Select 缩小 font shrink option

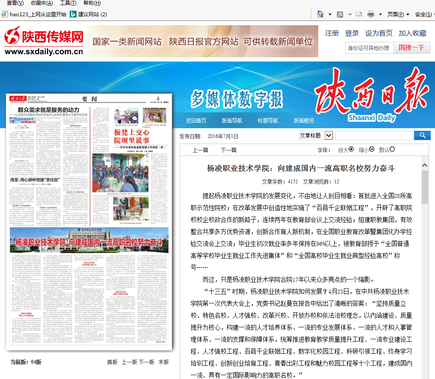366,150
